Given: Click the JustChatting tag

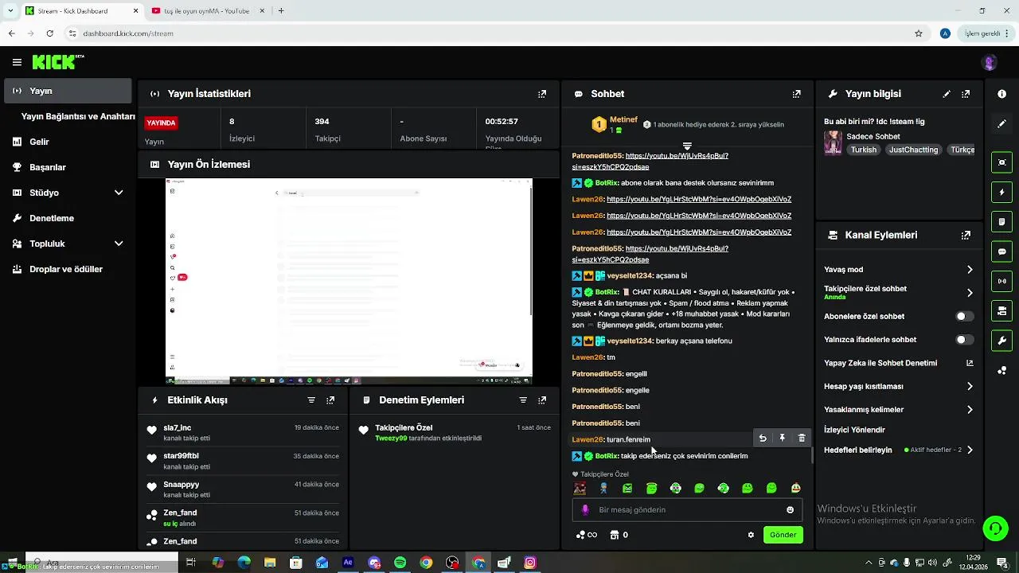Looking at the screenshot, I should pos(913,150).
